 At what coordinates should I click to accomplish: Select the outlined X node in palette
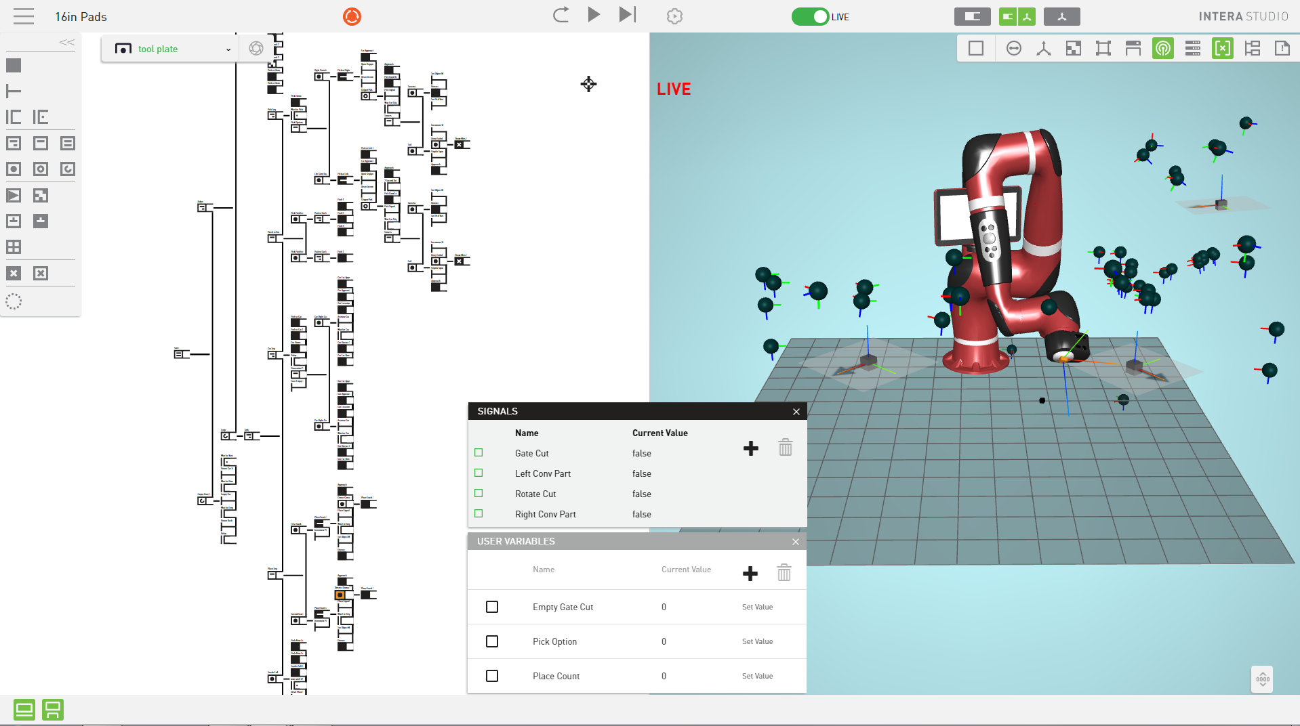[41, 273]
